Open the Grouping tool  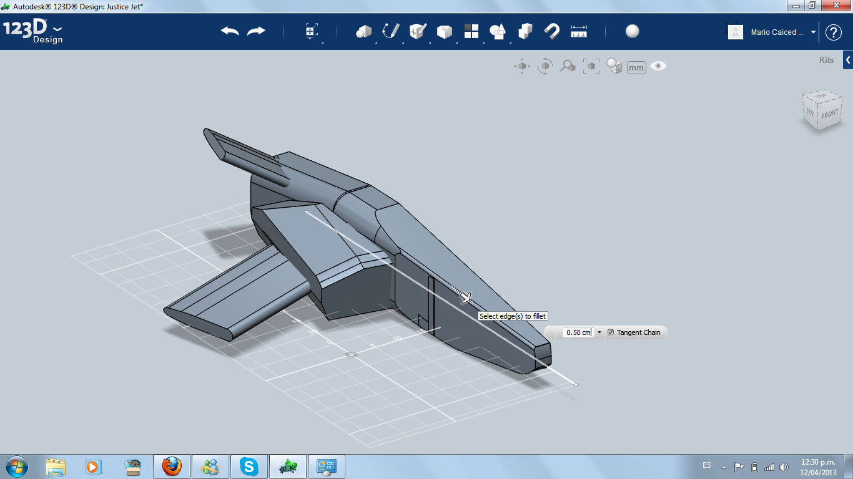(x=498, y=31)
